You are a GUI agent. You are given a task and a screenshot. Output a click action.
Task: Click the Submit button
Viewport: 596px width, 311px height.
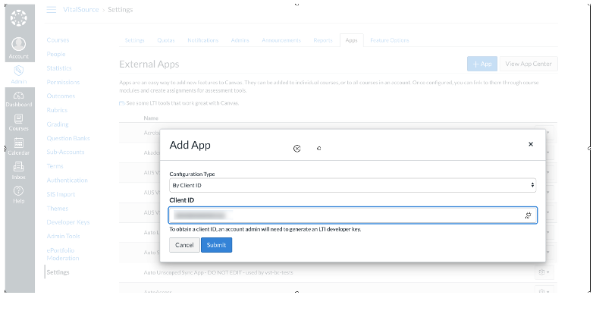(216, 245)
